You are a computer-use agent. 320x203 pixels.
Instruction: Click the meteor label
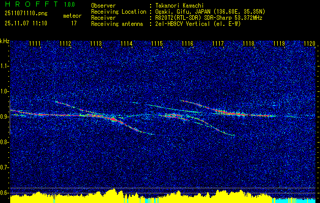click(x=72, y=16)
